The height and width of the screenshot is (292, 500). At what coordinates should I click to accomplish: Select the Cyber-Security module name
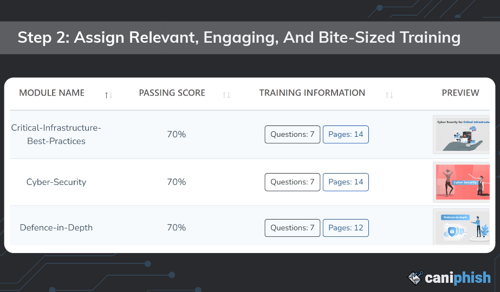pos(56,182)
